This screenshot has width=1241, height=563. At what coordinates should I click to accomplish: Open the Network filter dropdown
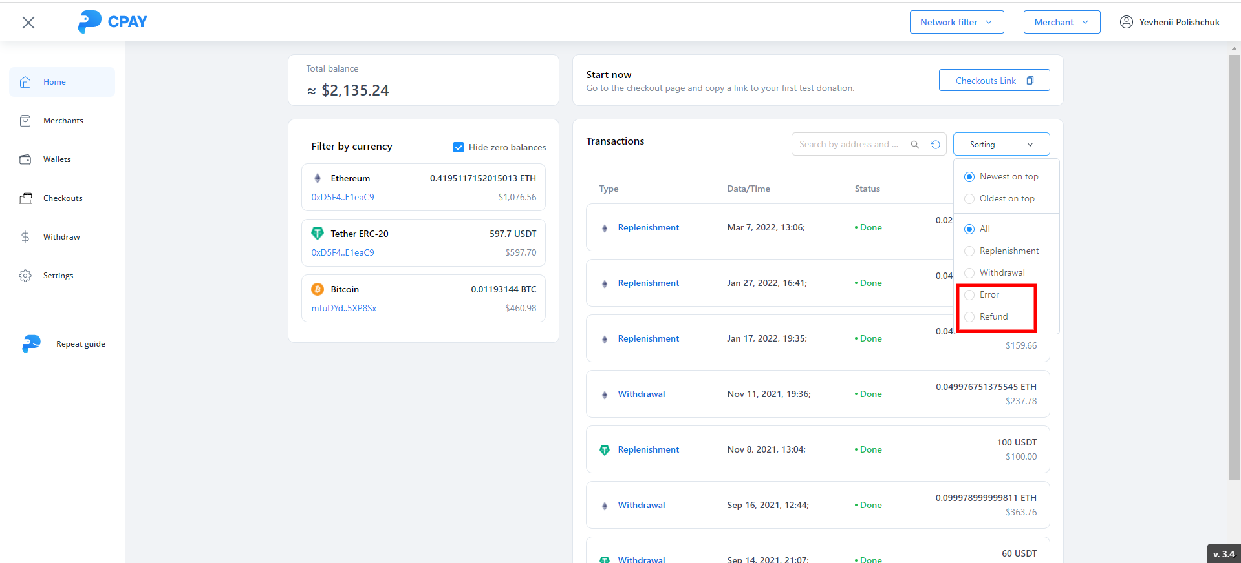(956, 22)
